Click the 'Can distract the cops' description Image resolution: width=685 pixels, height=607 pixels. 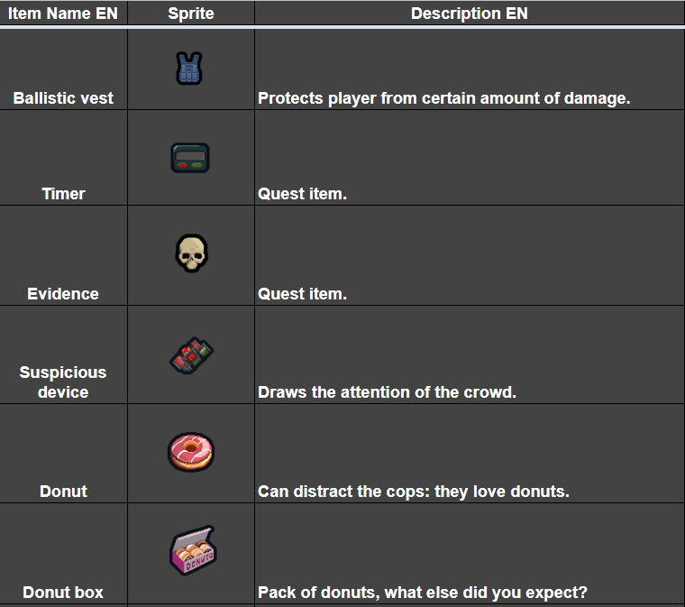point(414,492)
